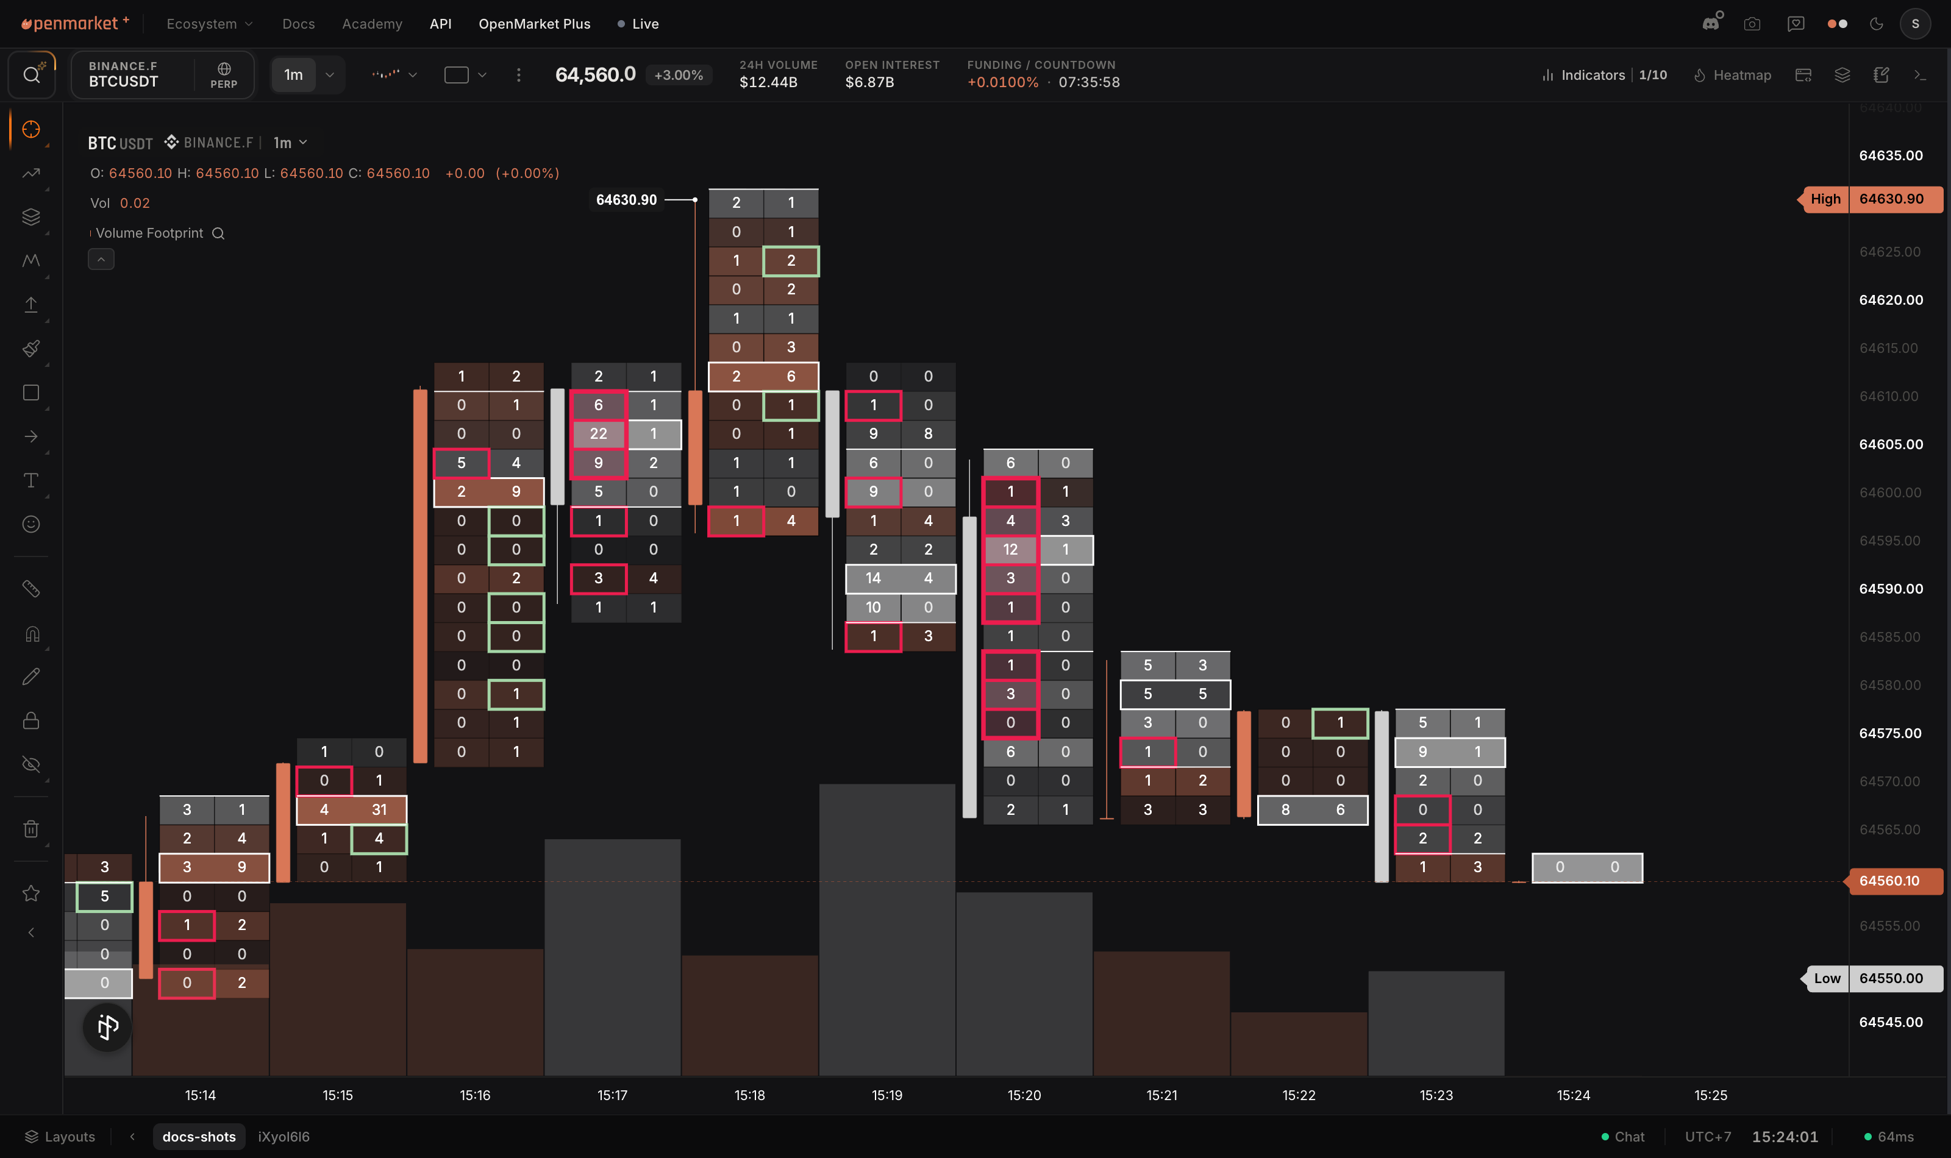Go to the Academy page
The image size is (1951, 1158).
[x=373, y=24]
